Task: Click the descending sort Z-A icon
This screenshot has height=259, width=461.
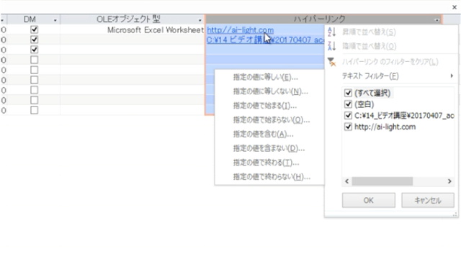Action: point(331,46)
